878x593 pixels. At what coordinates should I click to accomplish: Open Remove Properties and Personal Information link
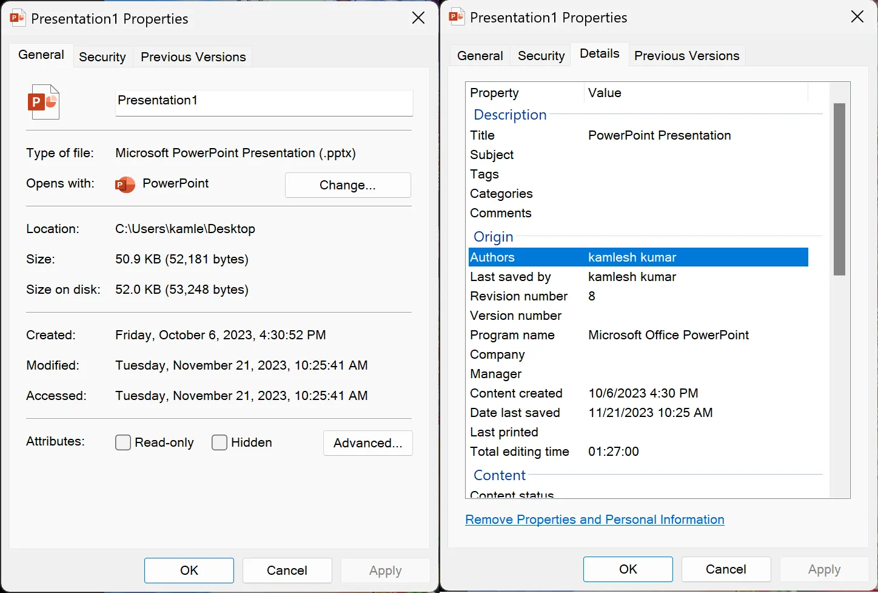(594, 520)
